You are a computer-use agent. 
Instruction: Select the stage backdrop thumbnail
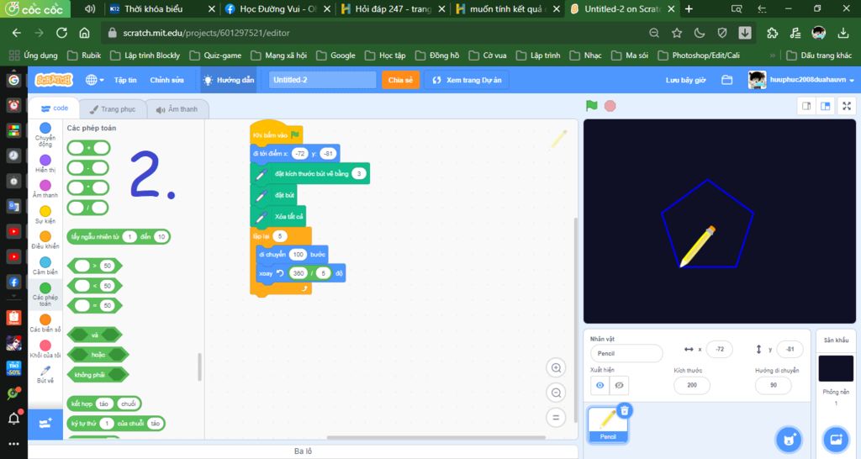(836, 368)
